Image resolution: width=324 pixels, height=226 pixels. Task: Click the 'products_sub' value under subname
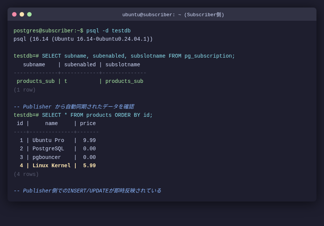(x=36, y=81)
